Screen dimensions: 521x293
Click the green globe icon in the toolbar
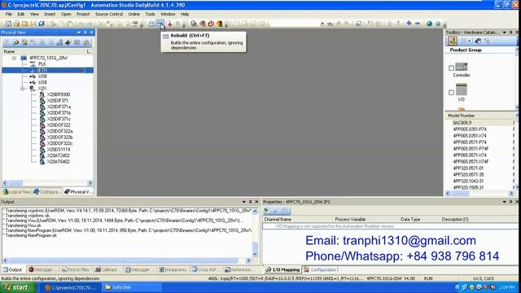429,24
